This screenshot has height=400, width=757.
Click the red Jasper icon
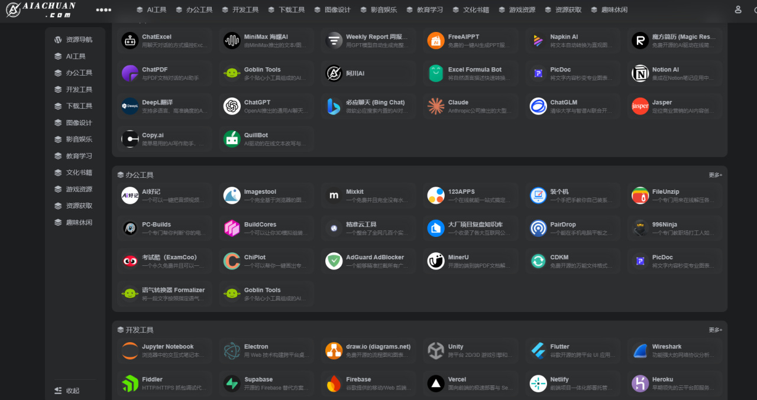pyautogui.click(x=640, y=106)
